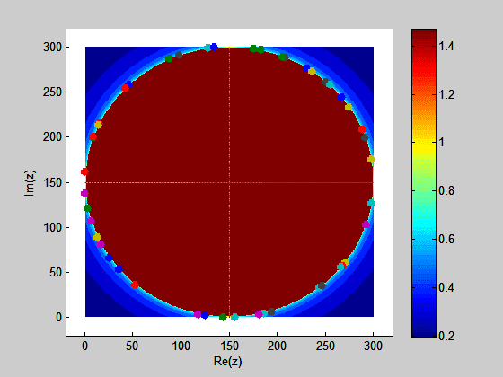Click the 0.2 label at colorbar bottom
503x377 pixels.
coord(446,336)
